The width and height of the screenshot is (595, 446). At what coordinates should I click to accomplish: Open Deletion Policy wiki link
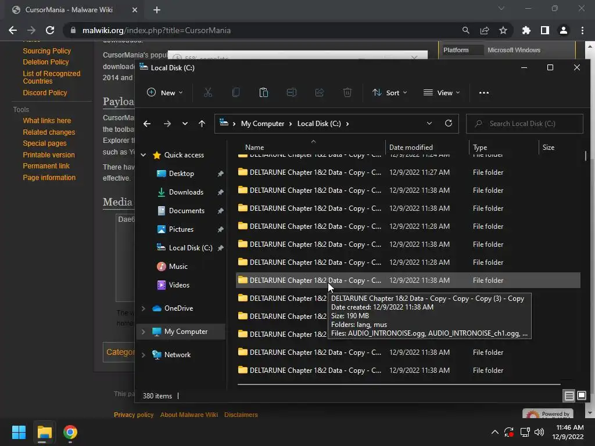point(45,62)
